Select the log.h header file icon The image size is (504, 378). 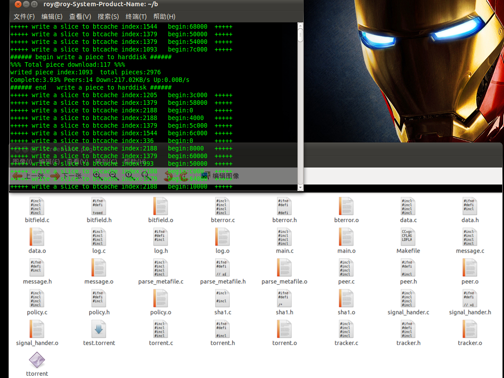coord(161,237)
